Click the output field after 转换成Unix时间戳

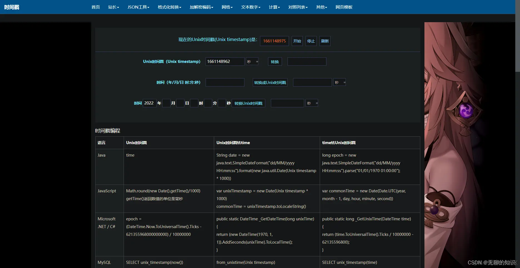point(312,82)
